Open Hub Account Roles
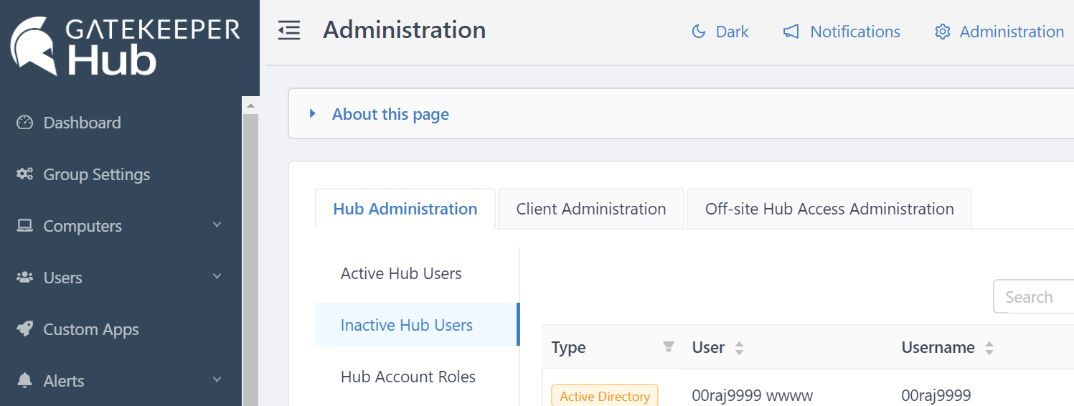 [x=408, y=377]
